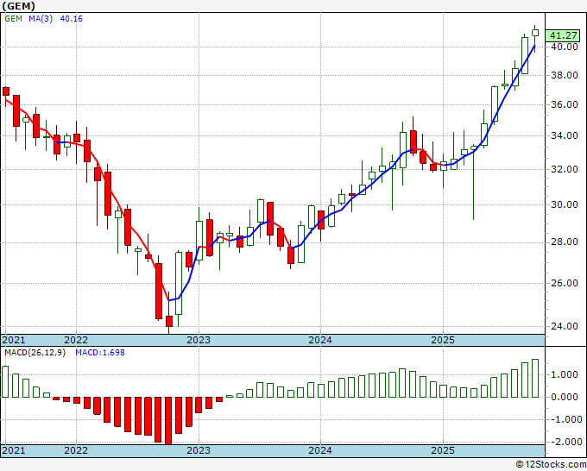
Task: Click the 30.00 price axis label
Action: click(x=565, y=204)
